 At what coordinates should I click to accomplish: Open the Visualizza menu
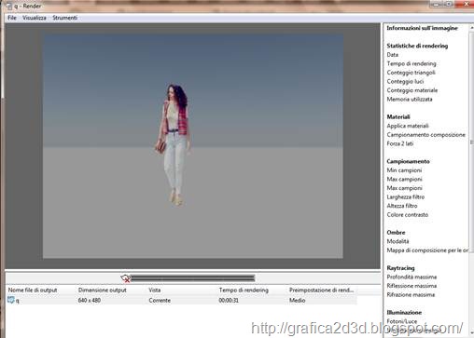pos(35,18)
